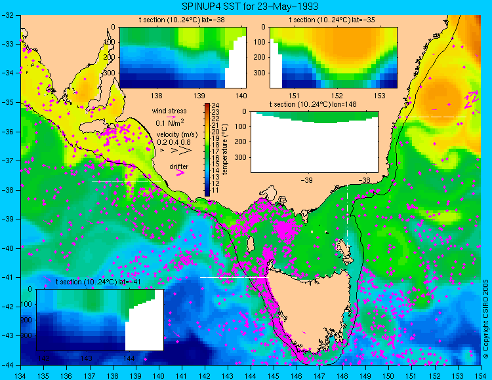This screenshot has height=380, width=492.
Task: Click the '0.1 N/m²' wind stress scale text
Action: (170, 123)
